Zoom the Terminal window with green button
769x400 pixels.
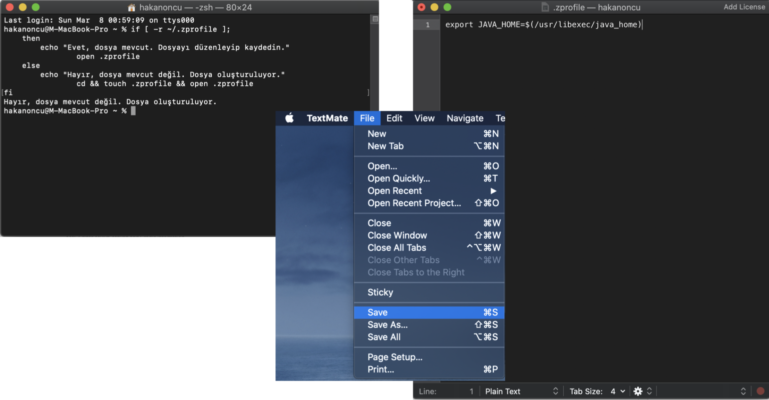pos(36,7)
